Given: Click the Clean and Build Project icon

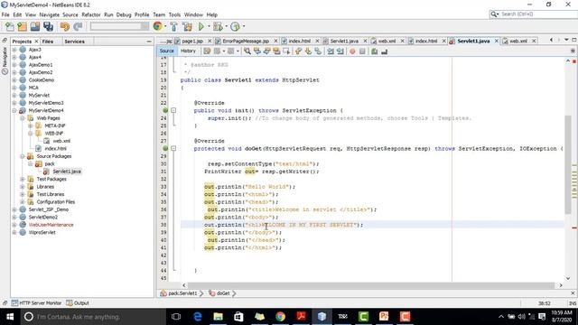Looking at the screenshot, I should coord(187,26).
